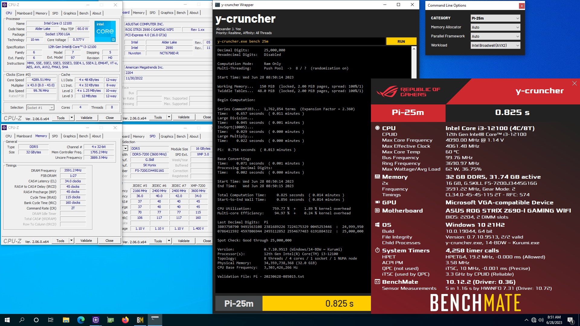Switch to Memory tab in CPU-Z Mainboard window
The width and height of the screenshot is (580, 326).
click(x=139, y=13)
